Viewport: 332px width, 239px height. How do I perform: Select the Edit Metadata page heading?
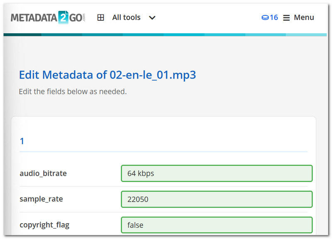tap(107, 75)
